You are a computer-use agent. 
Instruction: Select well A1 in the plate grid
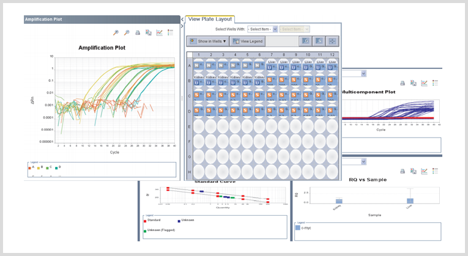tap(199, 65)
